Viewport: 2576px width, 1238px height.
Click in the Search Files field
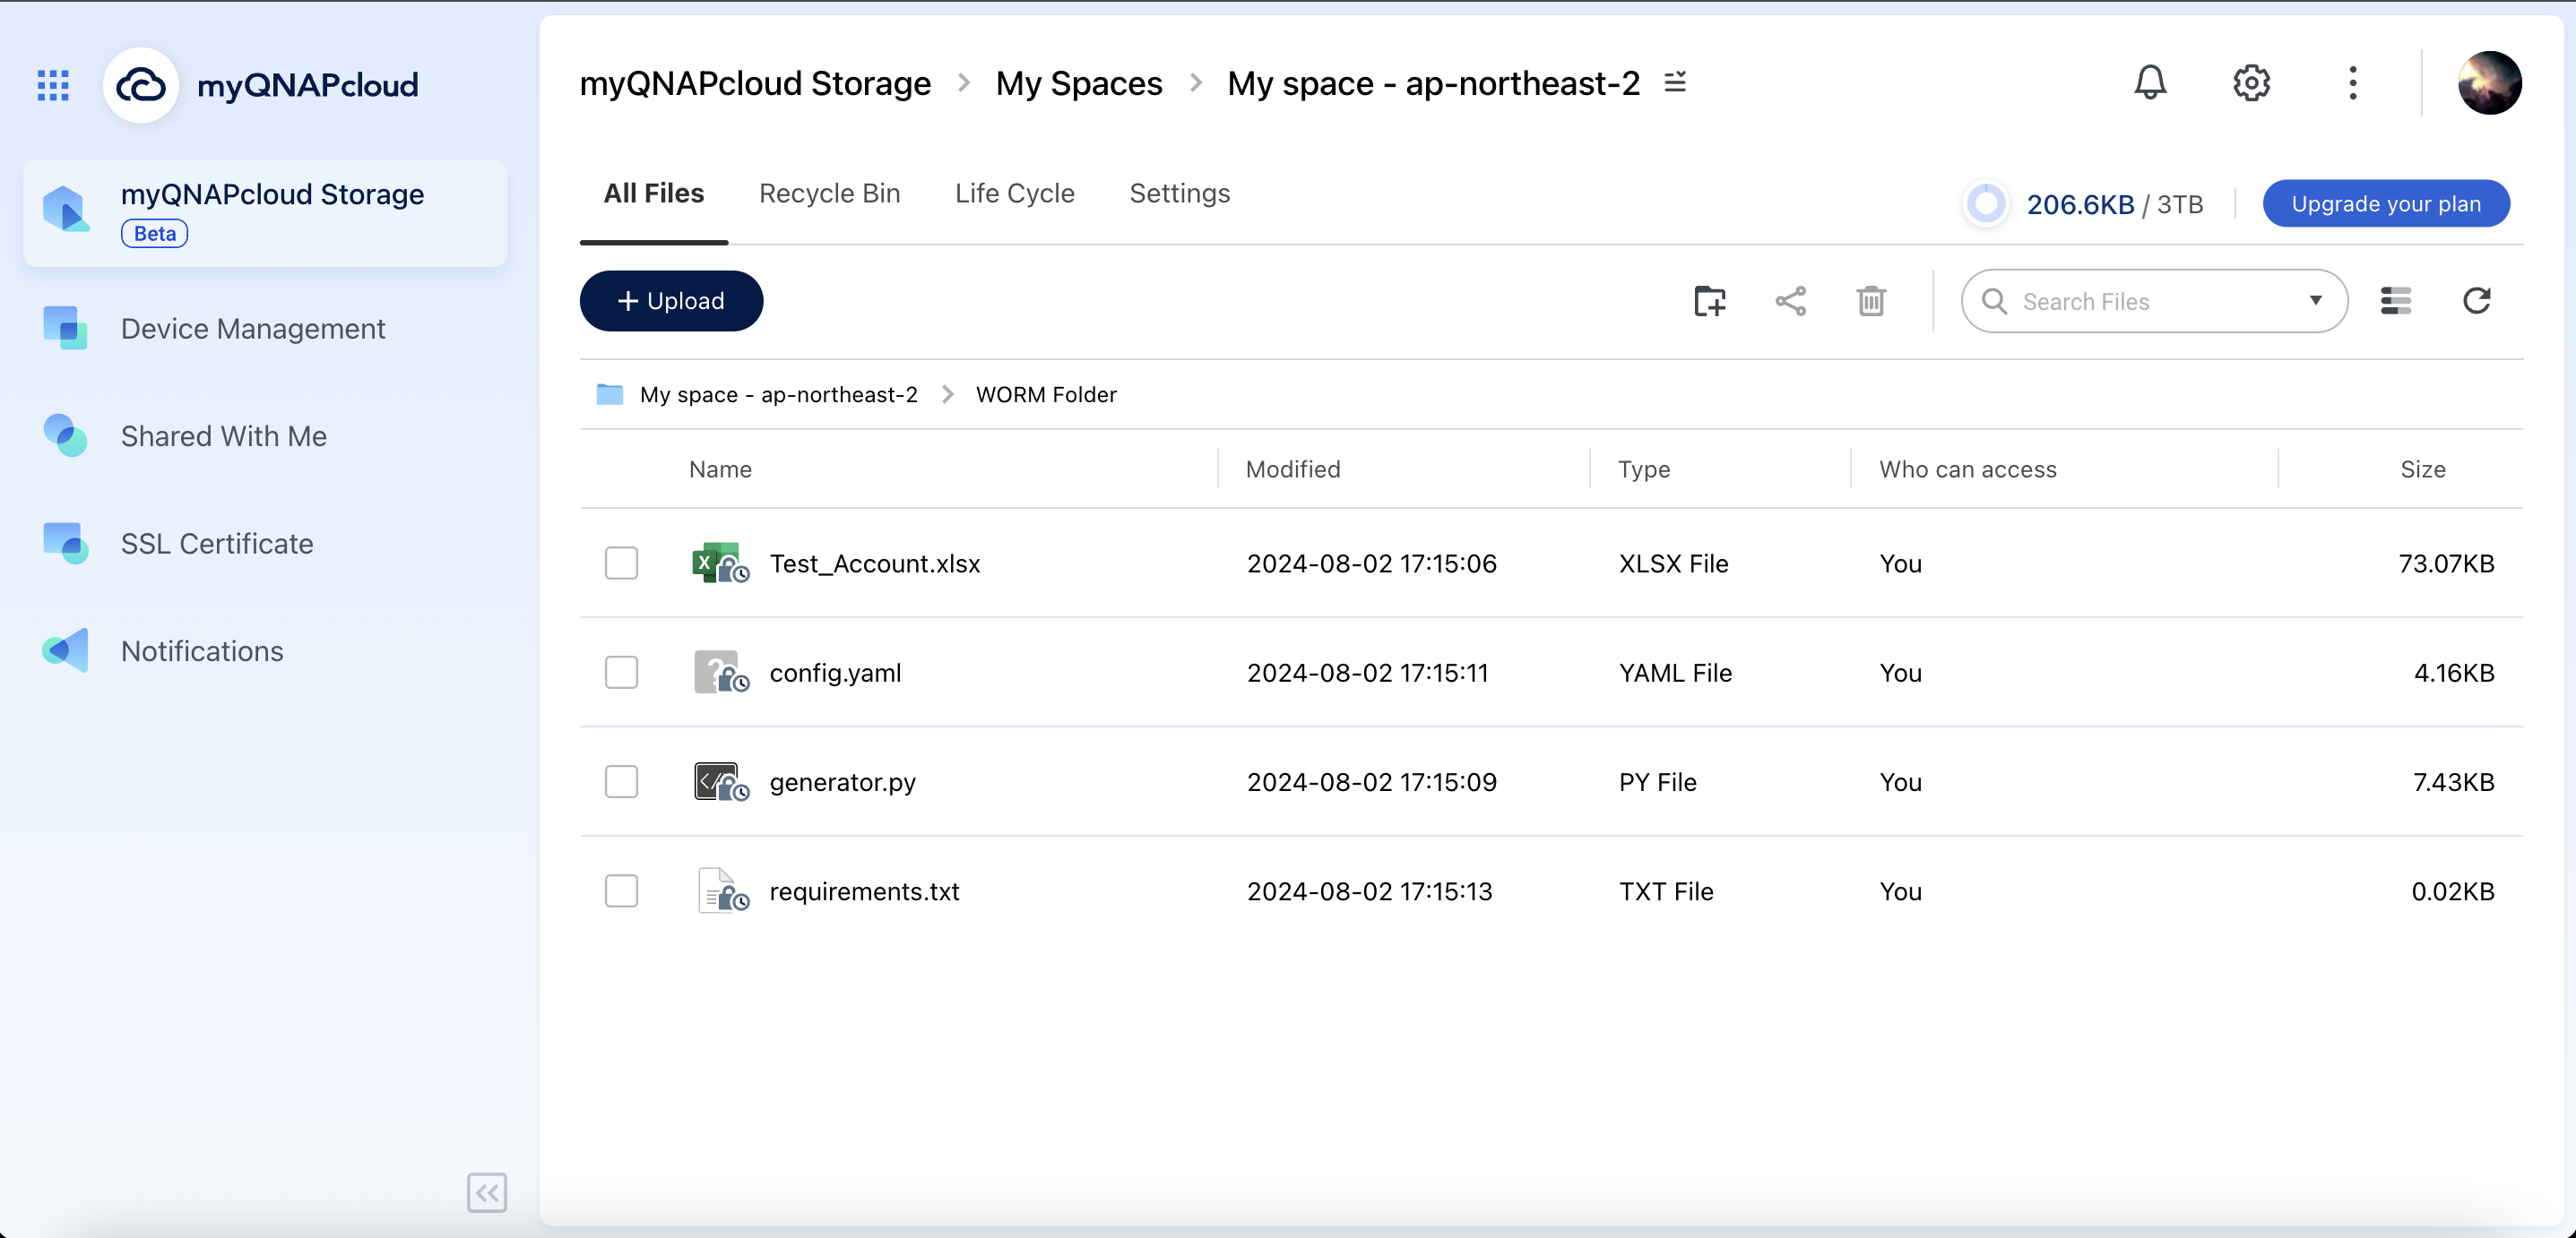[x=2154, y=301]
